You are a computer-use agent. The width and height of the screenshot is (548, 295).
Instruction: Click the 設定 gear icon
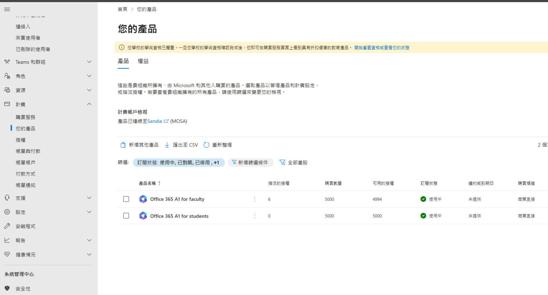point(7,212)
